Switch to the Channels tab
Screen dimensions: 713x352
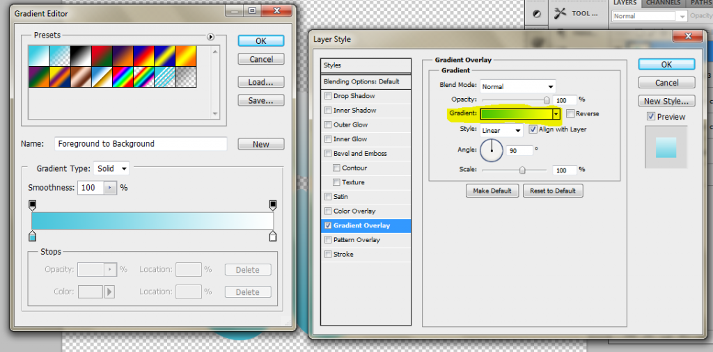(x=663, y=3)
